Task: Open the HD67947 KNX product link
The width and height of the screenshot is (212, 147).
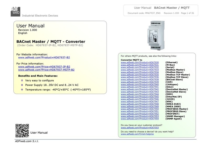Action: [x=140, y=102]
